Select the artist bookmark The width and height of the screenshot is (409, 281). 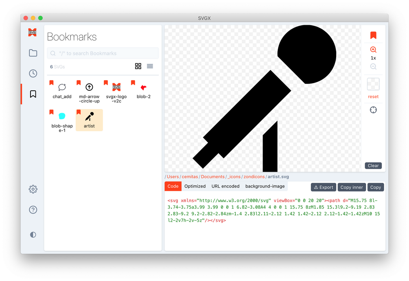(x=89, y=120)
